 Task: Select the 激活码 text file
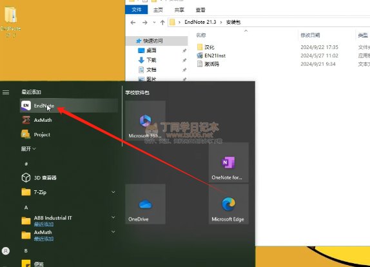tap(208, 64)
